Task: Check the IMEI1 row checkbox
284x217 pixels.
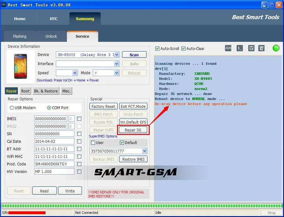Action: point(79,119)
